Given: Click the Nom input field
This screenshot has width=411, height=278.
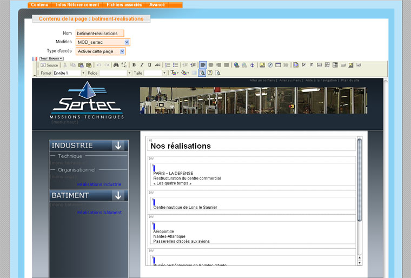Looking at the screenshot, I should 100,34.
